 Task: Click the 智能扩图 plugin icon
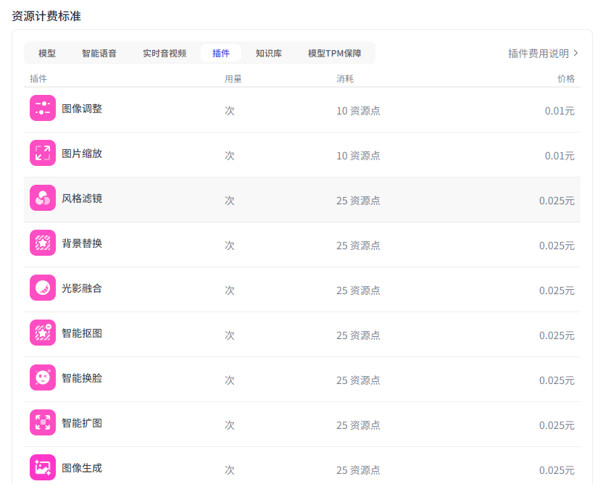coord(43,423)
